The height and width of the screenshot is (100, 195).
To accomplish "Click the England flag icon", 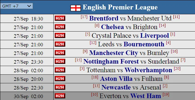I will 76,8.
